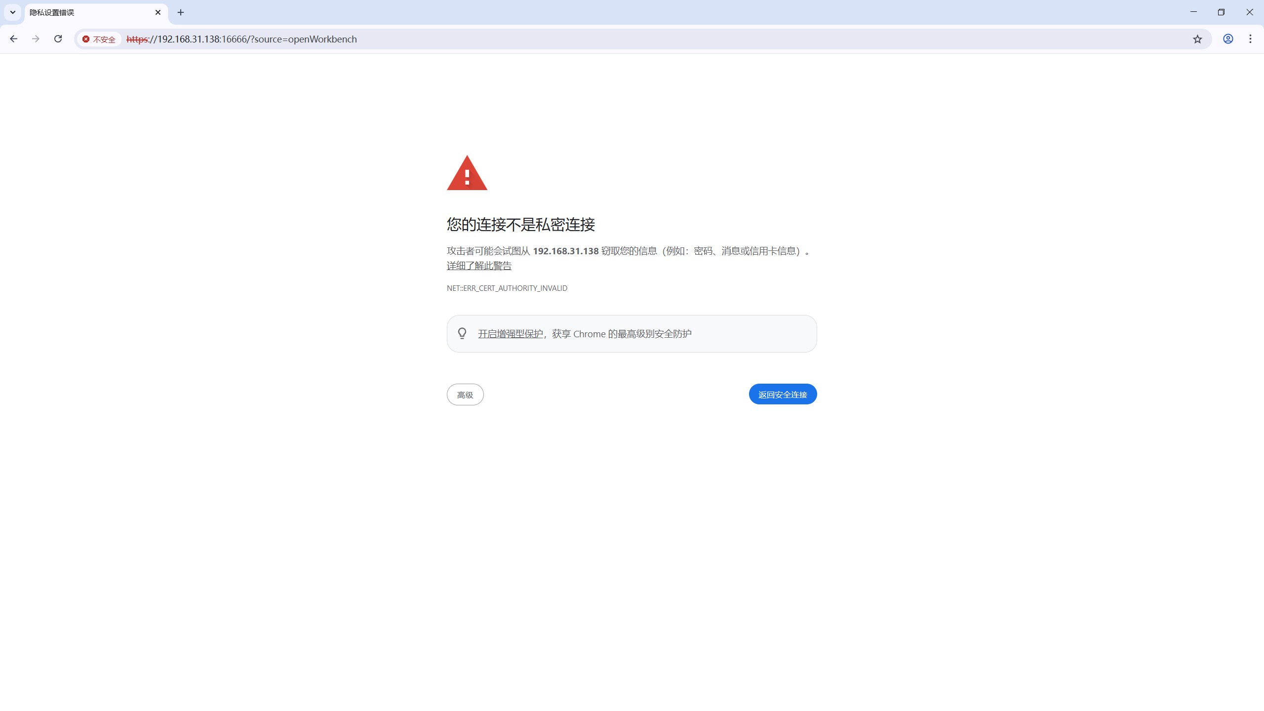Click the browser back arrow
The image size is (1264, 711).
13,39
